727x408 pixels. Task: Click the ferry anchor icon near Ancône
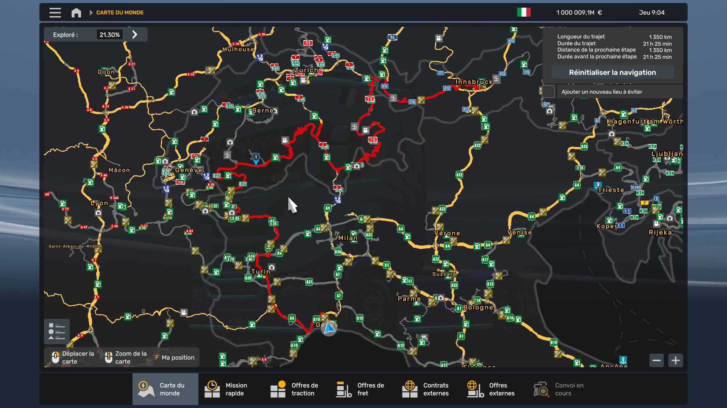[x=623, y=360]
